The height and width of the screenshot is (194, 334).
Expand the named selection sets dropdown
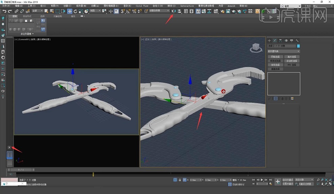(159, 11)
